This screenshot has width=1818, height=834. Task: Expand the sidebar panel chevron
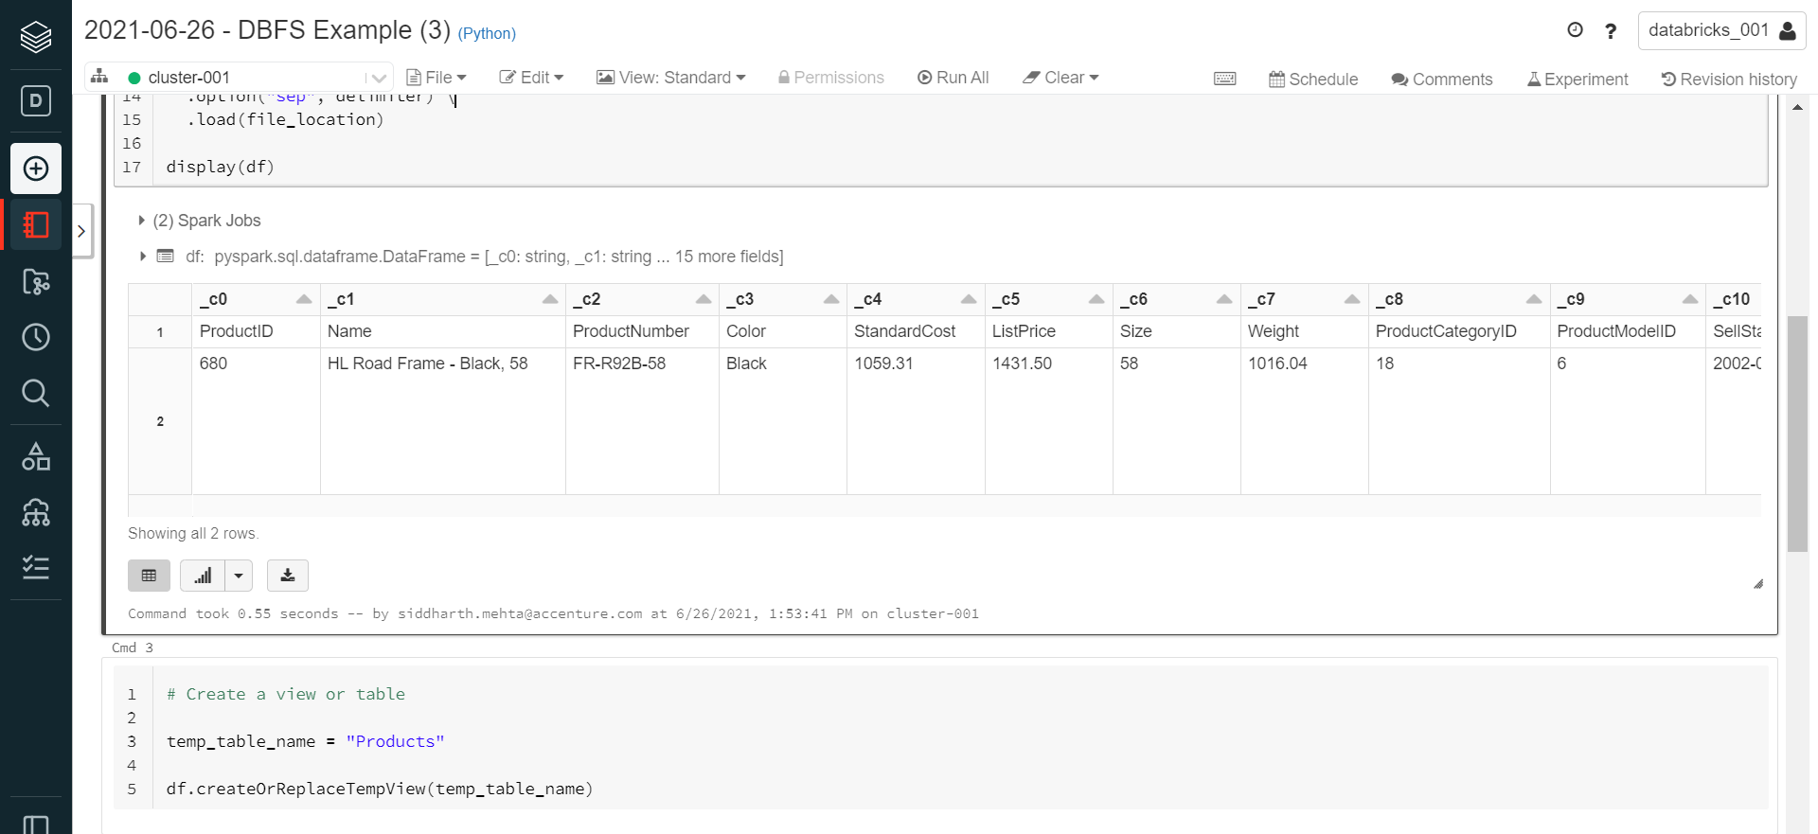pos(81,231)
